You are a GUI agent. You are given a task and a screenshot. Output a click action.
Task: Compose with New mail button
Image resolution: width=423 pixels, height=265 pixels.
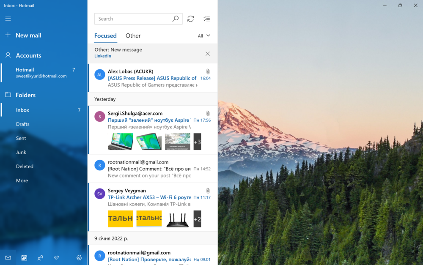[28, 36]
